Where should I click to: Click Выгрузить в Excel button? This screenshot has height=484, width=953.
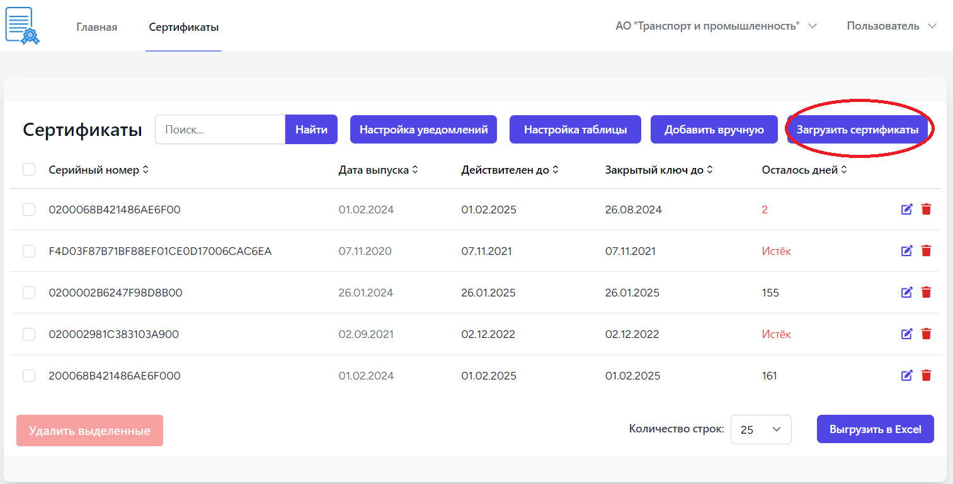tap(876, 429)
